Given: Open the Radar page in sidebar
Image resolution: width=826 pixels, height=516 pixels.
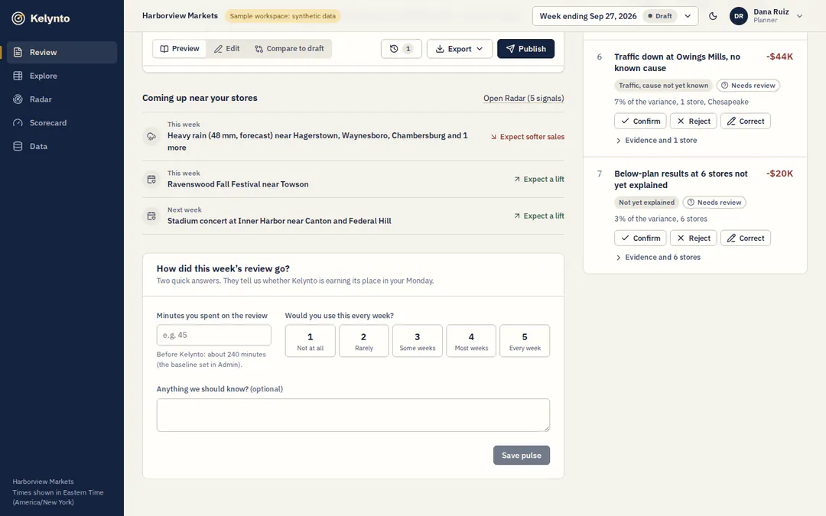Looking at the screenshot, I should 62,99.
